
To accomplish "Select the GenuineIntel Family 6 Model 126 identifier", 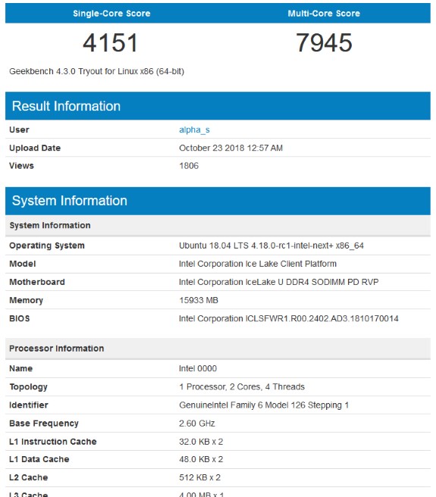I will [x=264, y=405].
